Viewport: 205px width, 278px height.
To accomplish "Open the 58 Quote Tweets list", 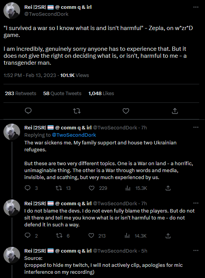I will tap(62, 94).
